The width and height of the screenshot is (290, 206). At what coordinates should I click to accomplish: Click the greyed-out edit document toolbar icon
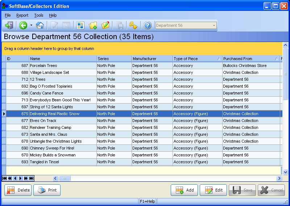[54, 25]
